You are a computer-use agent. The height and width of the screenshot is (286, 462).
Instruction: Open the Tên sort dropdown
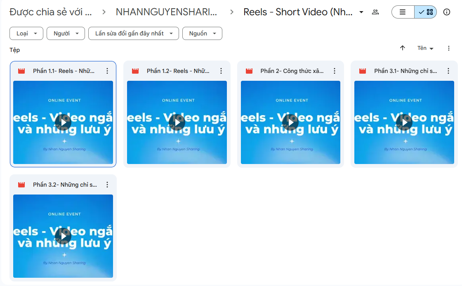pyautogui.click(x=425, y=48)
